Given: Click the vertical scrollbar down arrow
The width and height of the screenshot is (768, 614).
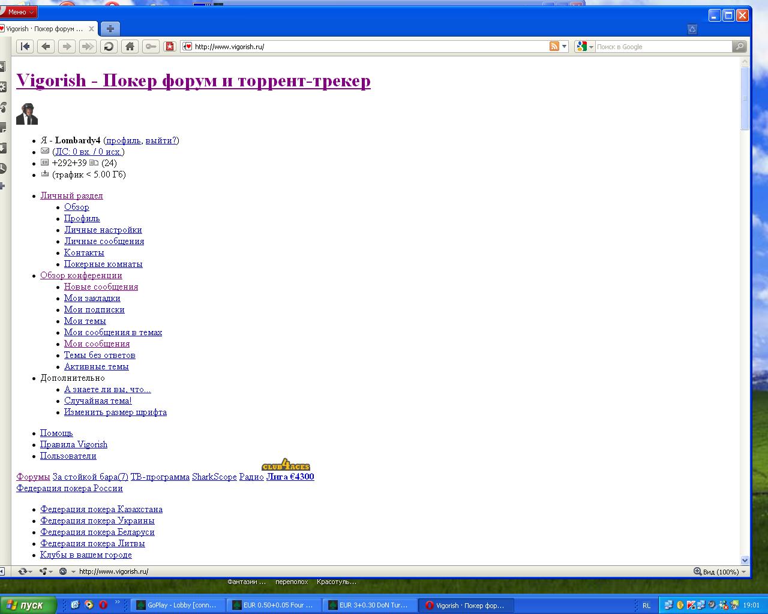Looking at the screenshot, I should click(745, 560).
